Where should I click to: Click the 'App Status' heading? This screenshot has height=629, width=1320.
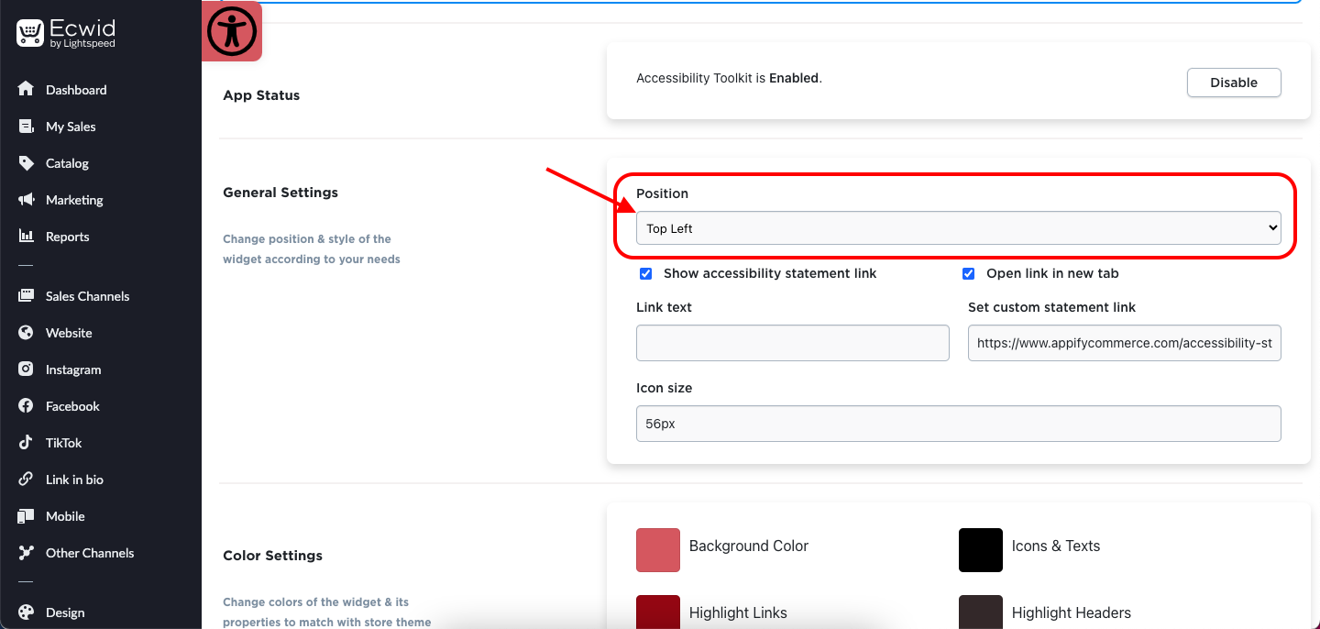coord(261,95)
